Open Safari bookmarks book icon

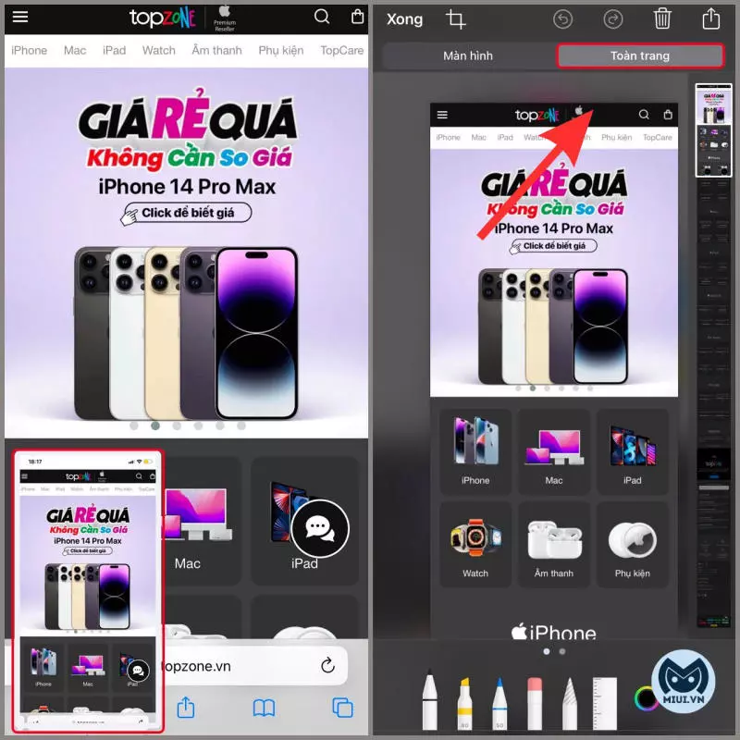[x=264, y=708]
